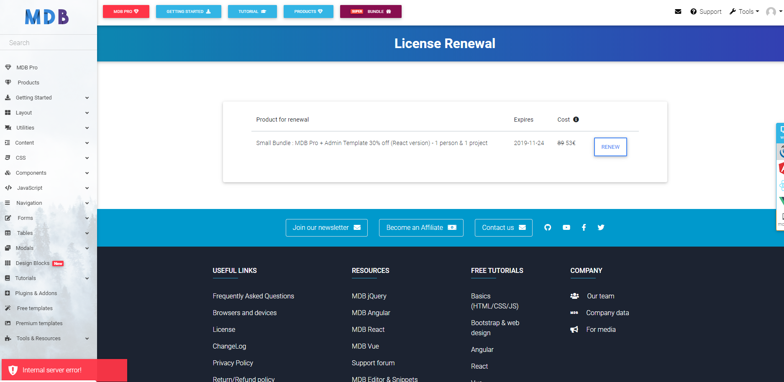784x382 pixels.
Task: Expand the JavaScript sidebar section chevron
Action: coord(87,188)
